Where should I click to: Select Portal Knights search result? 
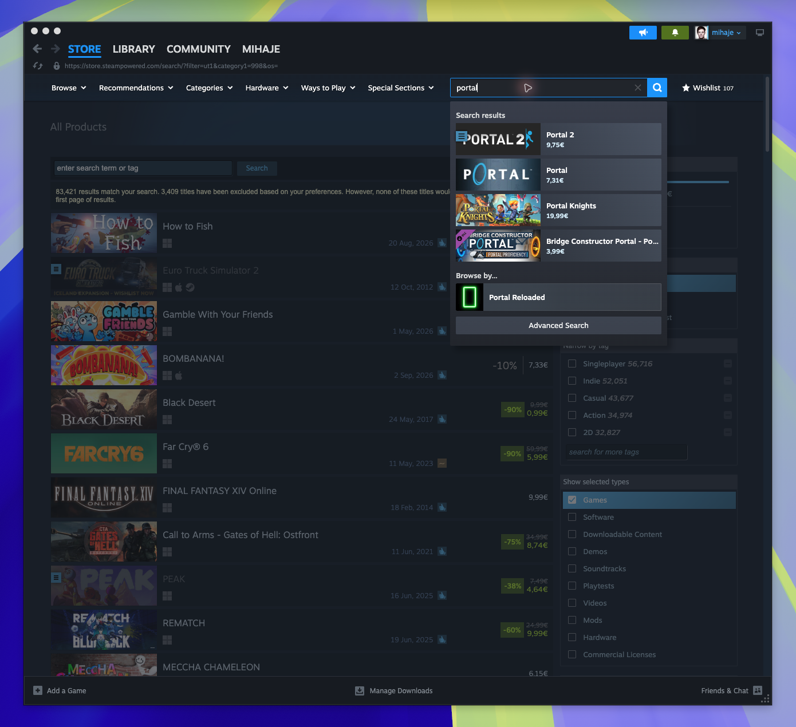558,210
